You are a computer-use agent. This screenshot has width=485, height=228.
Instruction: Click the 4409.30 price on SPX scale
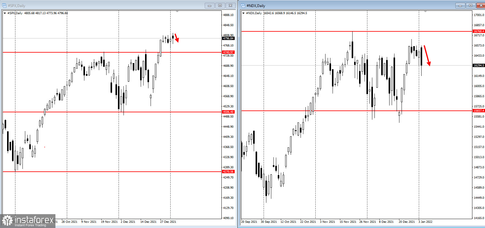(228, 137)
